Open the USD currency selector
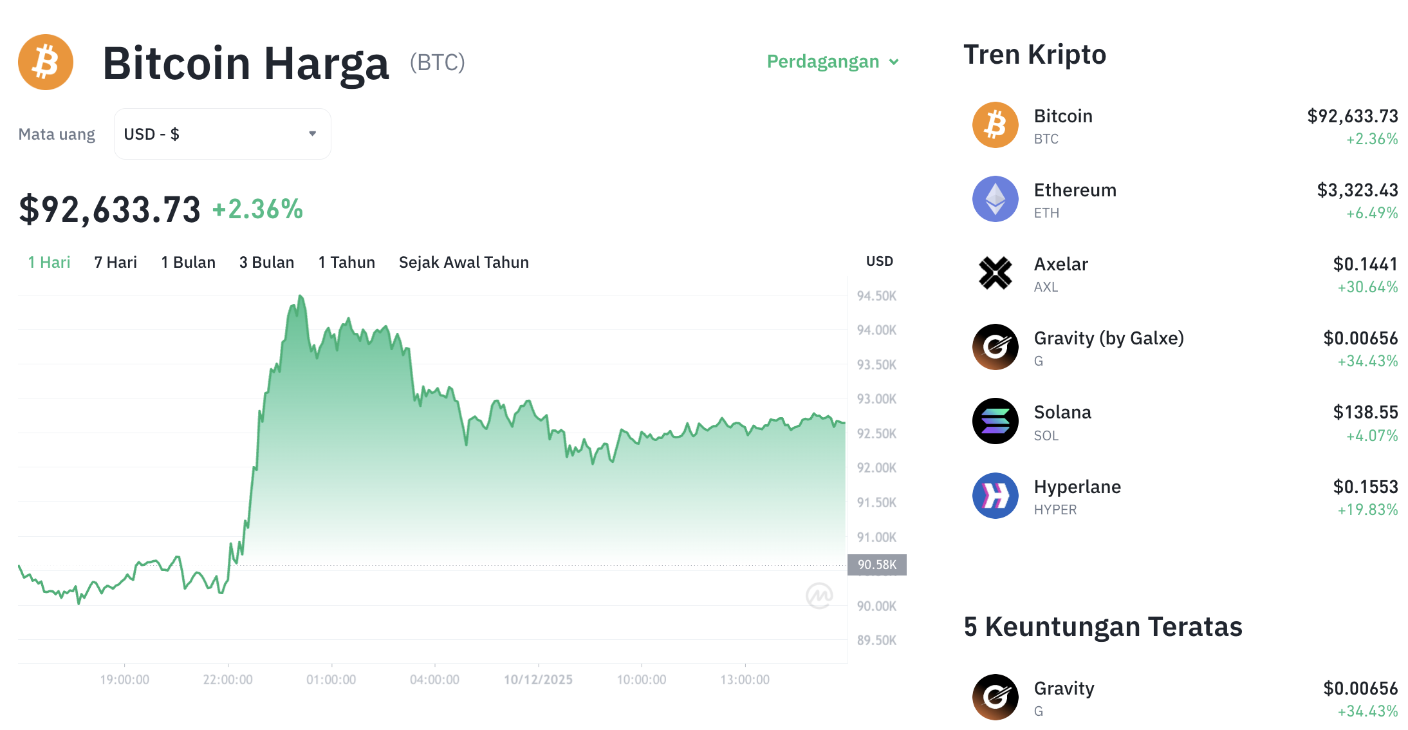The height and width of the screenshot is (730, 1408). [x=221, y=133]
